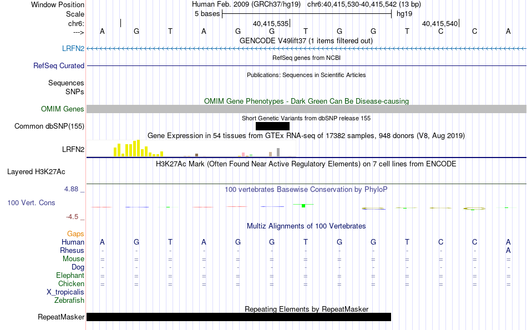Click the Rhesus row aligned base A
The height and width of the screenshot is (330, 527).
tap(508, 250)
